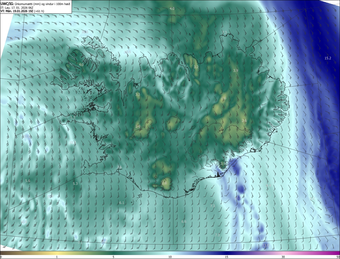Click the 13.0 precipitation value label
The height and width of the screenshot is (259, 340).
tap(266, 245)
